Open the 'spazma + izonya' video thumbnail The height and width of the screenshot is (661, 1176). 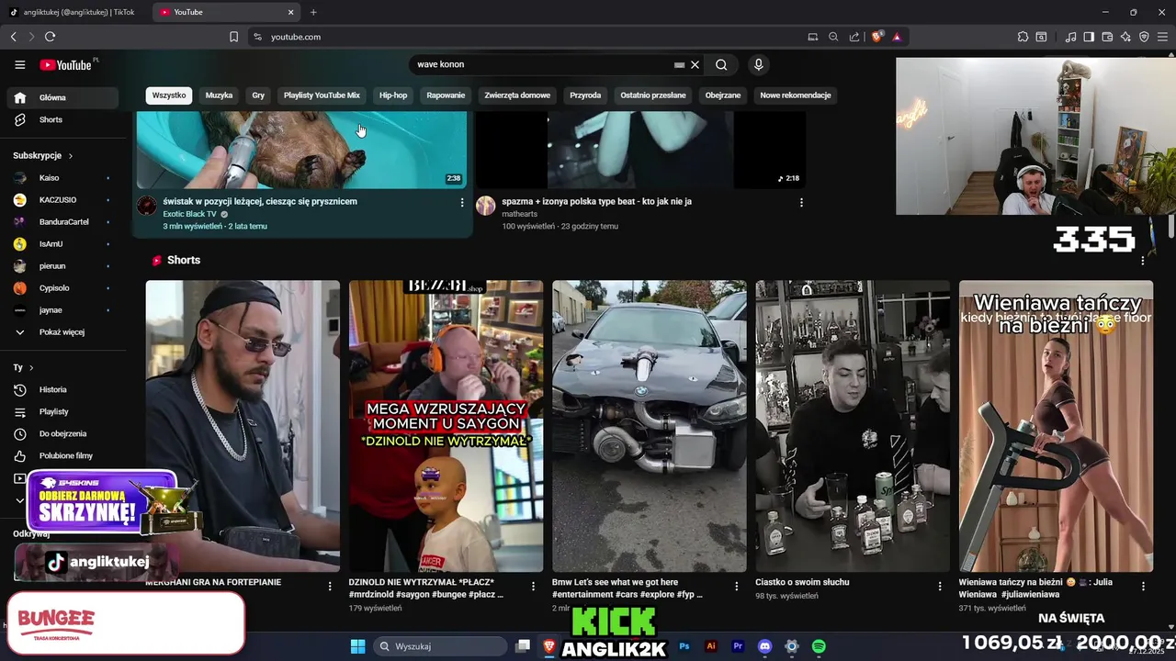pos(640,150)
